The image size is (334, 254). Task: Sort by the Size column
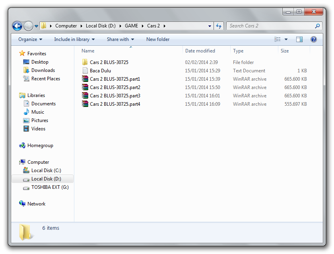pos(294,50)
